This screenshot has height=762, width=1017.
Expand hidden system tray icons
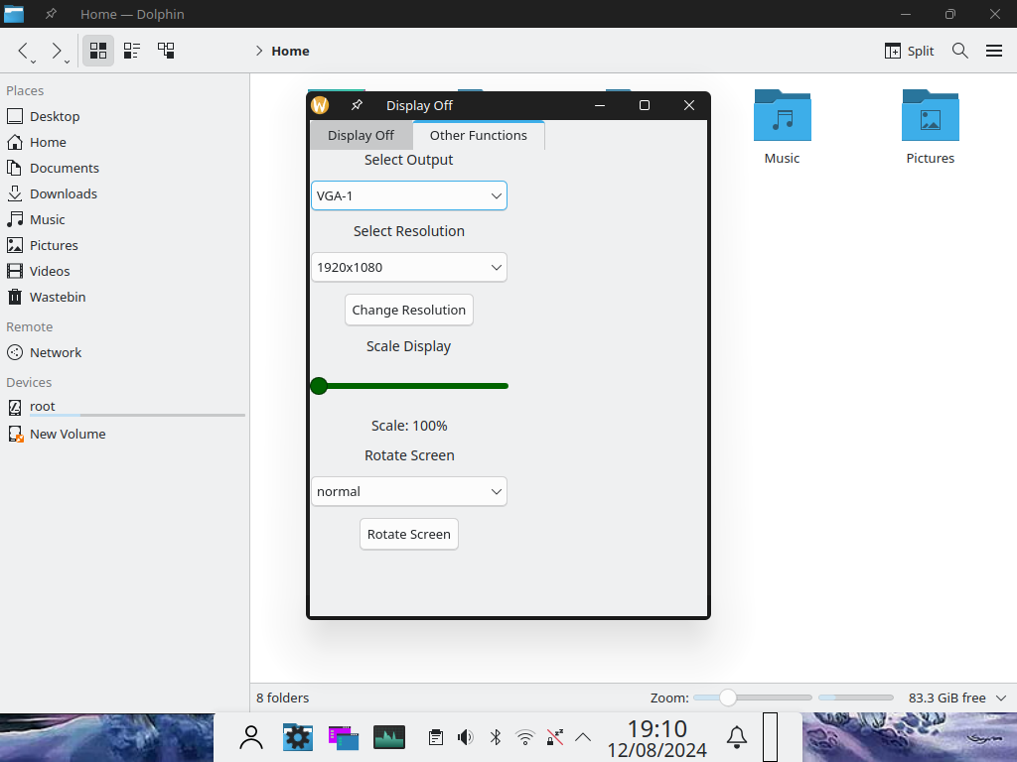[x=583, y=737]
